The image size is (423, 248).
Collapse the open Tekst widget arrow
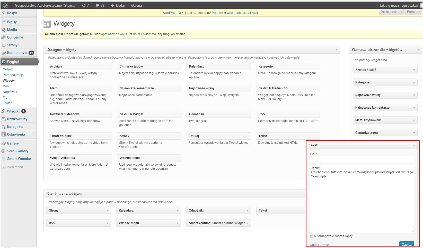coord(414,146)
